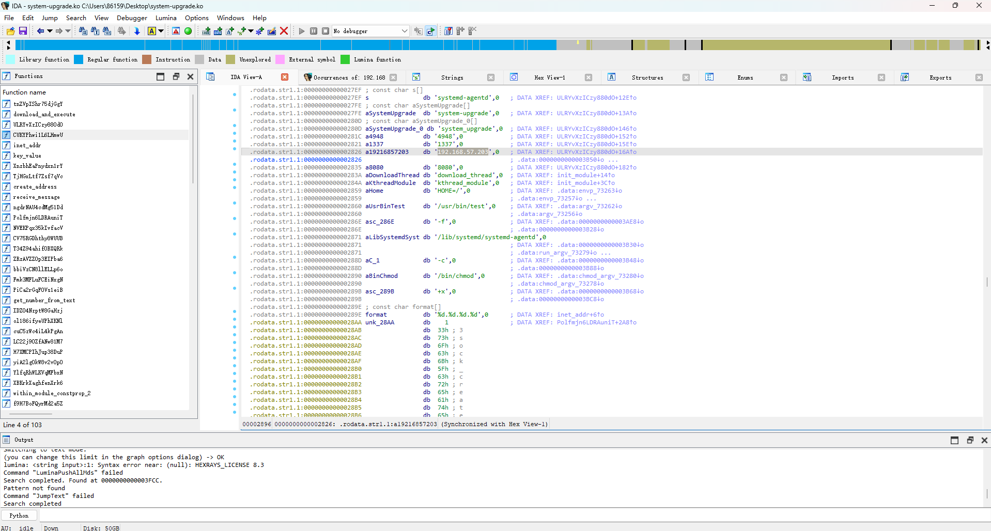
Task: Open the 'No debugger' selection combo box
Action: [370, 31]
